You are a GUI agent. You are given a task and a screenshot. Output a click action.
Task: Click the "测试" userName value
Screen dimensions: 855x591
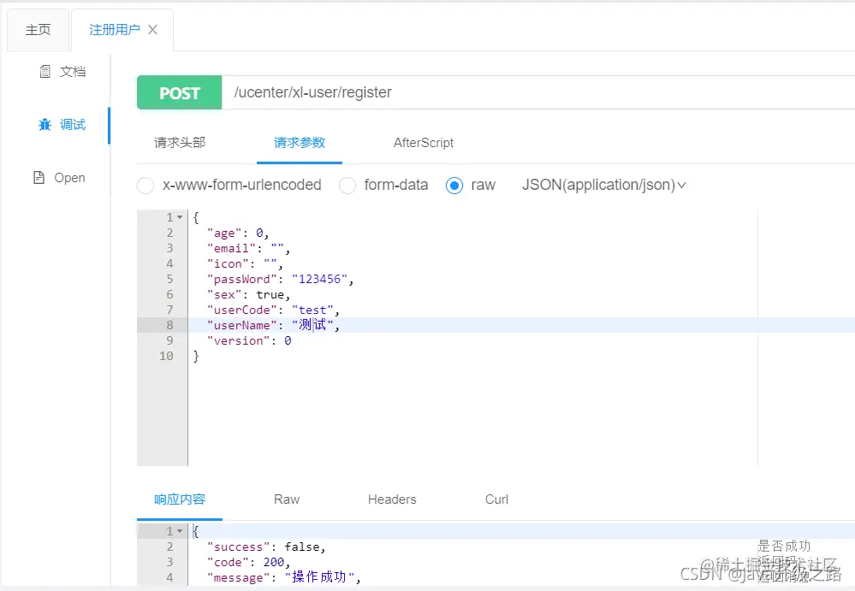(312, 325)
